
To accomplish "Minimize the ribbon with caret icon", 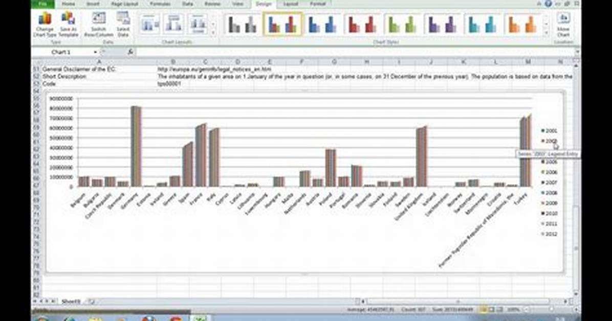I will 539,4.
